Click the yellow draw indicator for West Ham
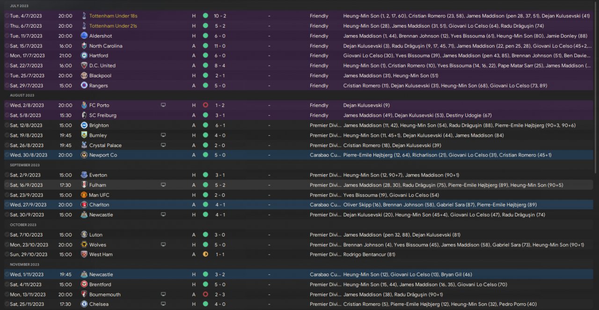The image size is (599, 310). coord(205,254)
